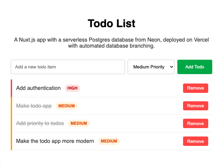Click MEDIUM badge on the last todo item

(109, 141)
